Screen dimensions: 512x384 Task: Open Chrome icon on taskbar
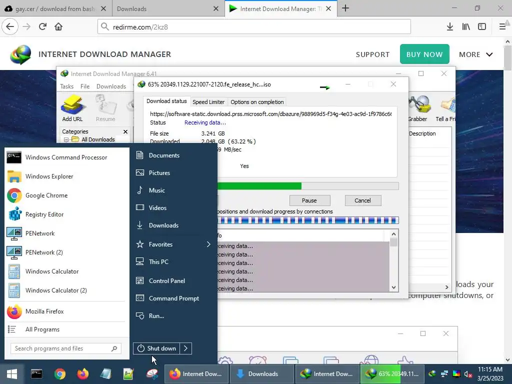[x=60, y=374]
